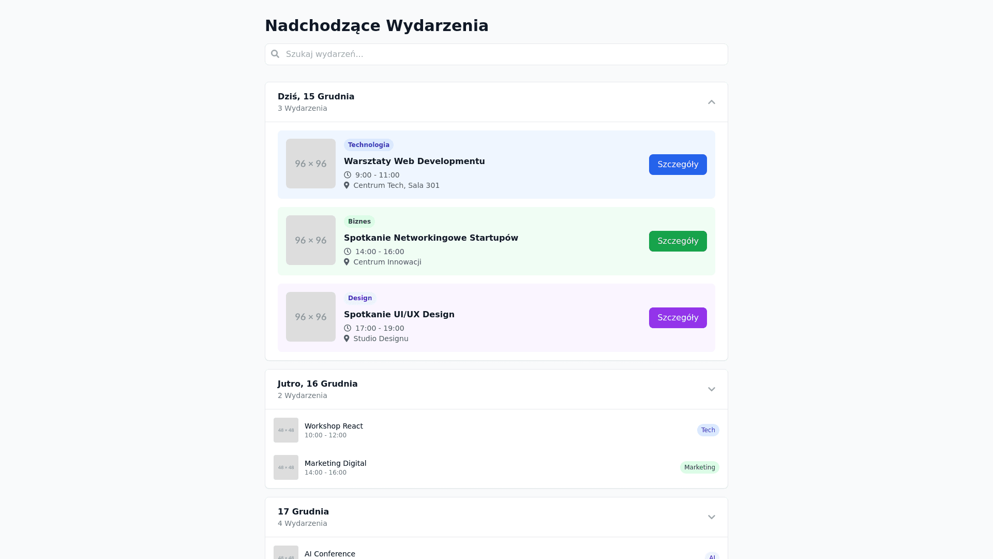The image size is (993, 559).
Task: Select the Marketing tag badge
Action: [x=699, y=467]
